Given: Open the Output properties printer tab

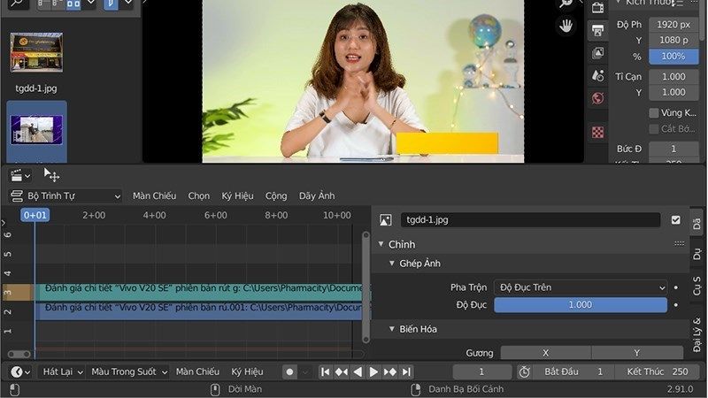Looking at the screenshot, I should pos(598,31).
